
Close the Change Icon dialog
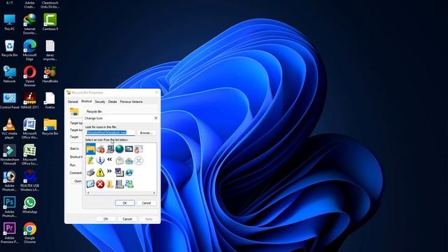point(155,118)
